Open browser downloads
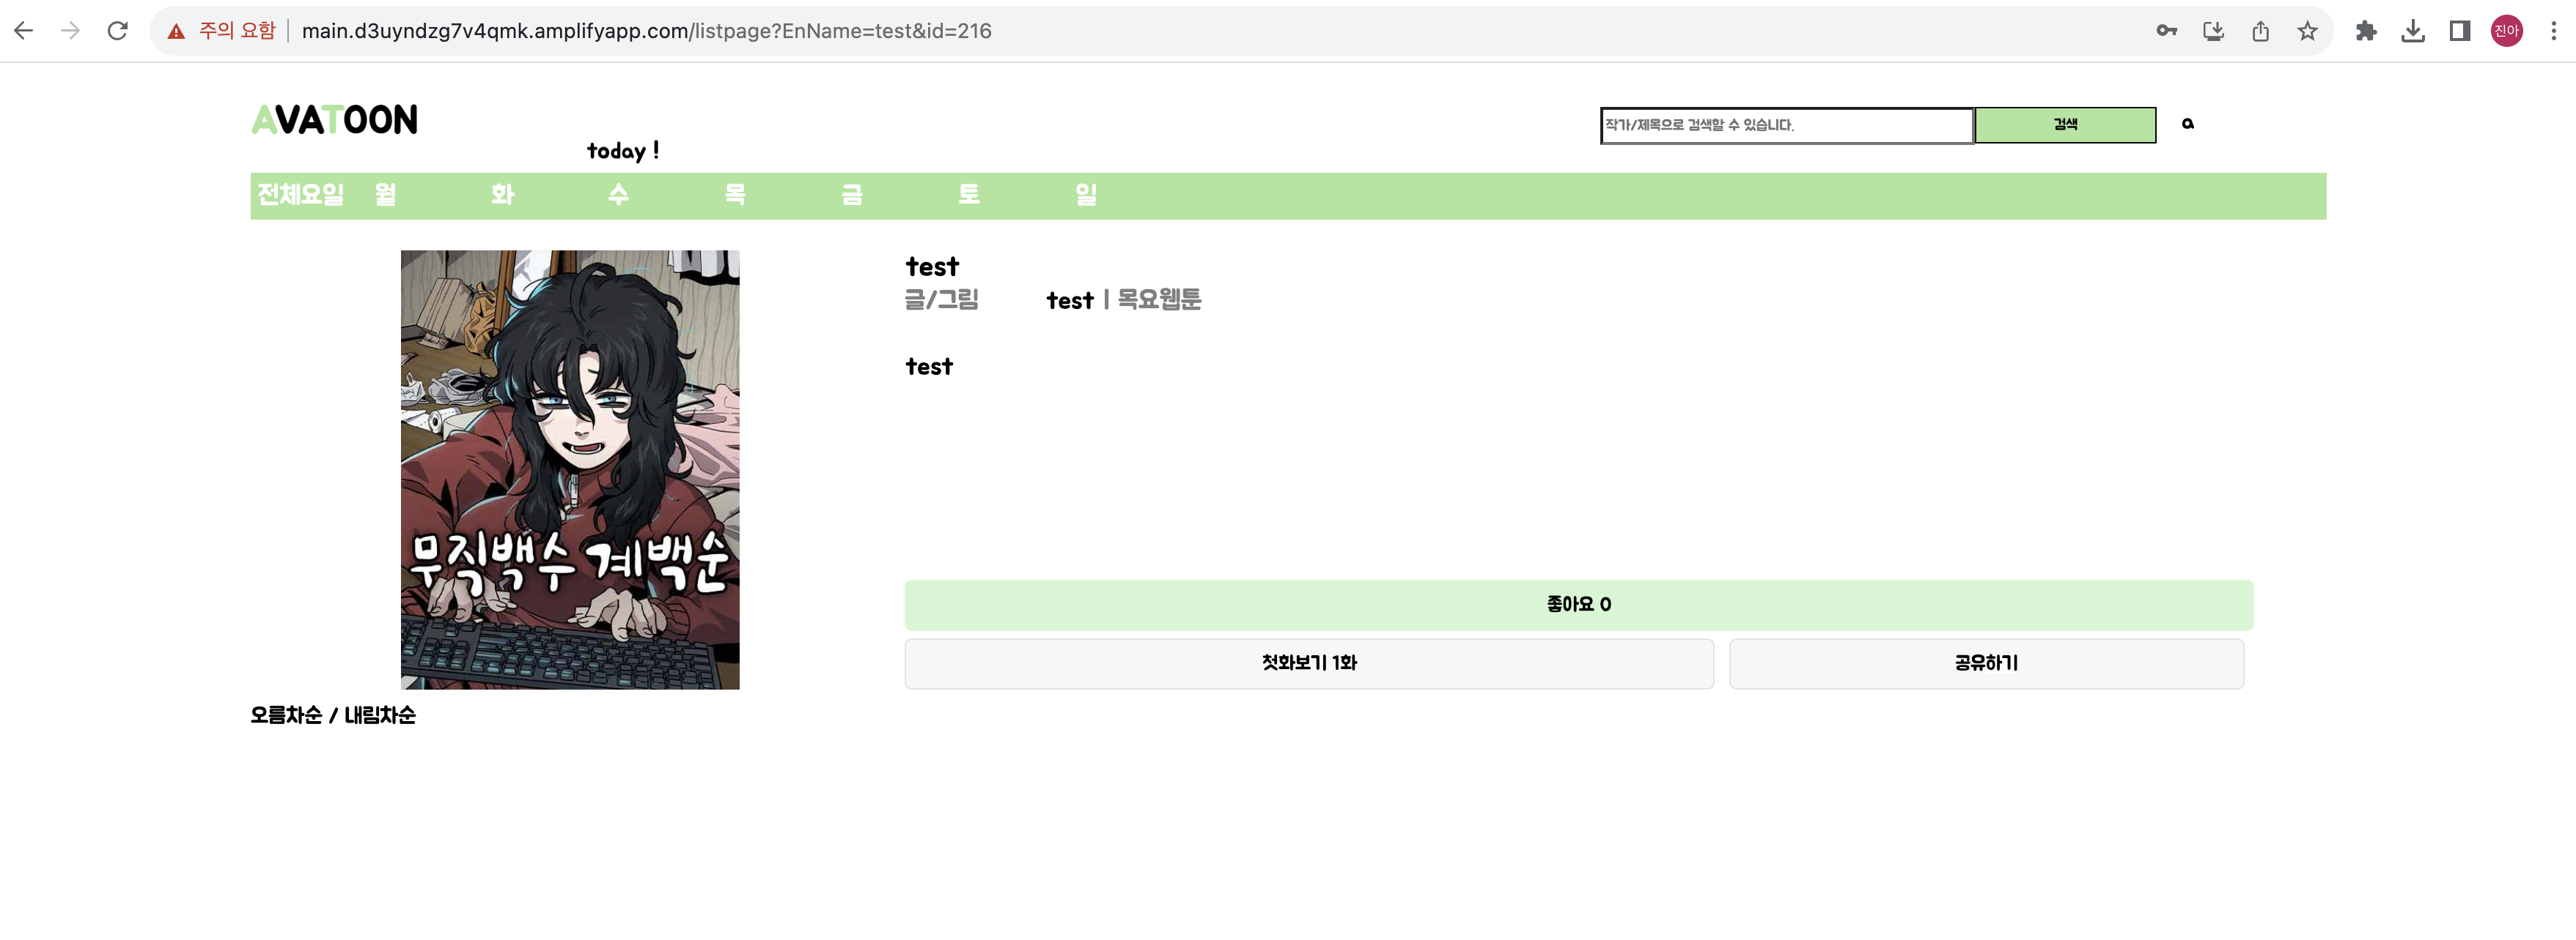 (x=2413, y=31)
